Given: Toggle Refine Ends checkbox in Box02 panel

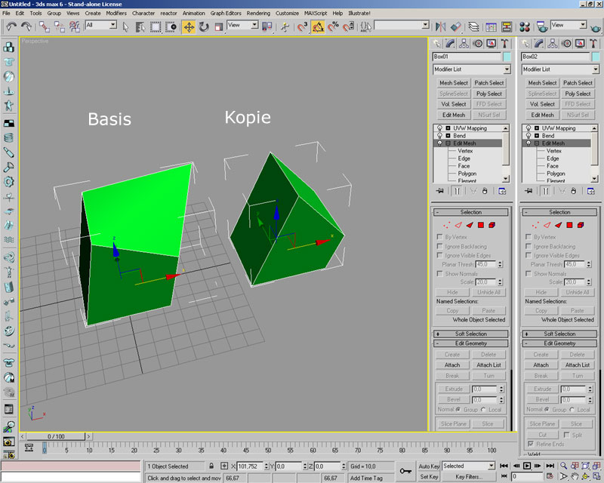Looking at the screenshot, I should (x=529, y=444).
